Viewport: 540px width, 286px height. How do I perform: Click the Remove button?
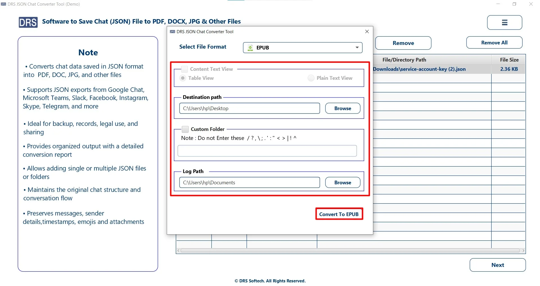coord(403,43)
